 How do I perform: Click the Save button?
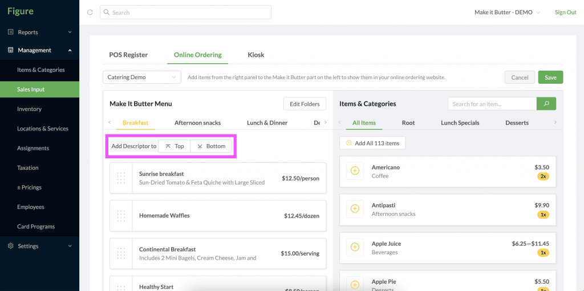pyautogui.click(x=550, y=77)
